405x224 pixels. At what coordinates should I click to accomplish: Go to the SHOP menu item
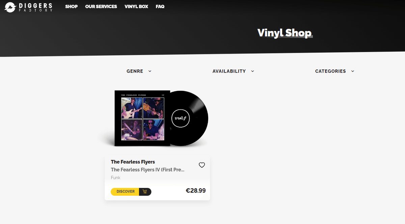pos(71,6)
